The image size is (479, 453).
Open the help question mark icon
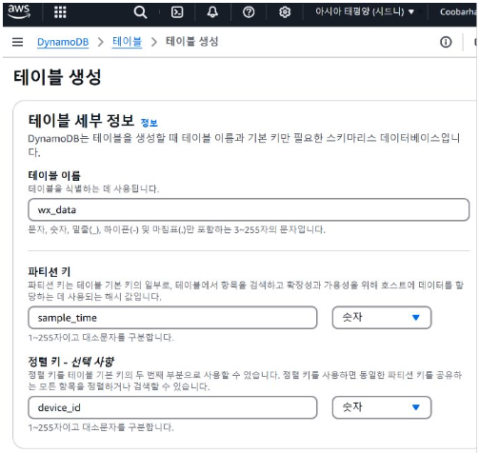point(249,12)
